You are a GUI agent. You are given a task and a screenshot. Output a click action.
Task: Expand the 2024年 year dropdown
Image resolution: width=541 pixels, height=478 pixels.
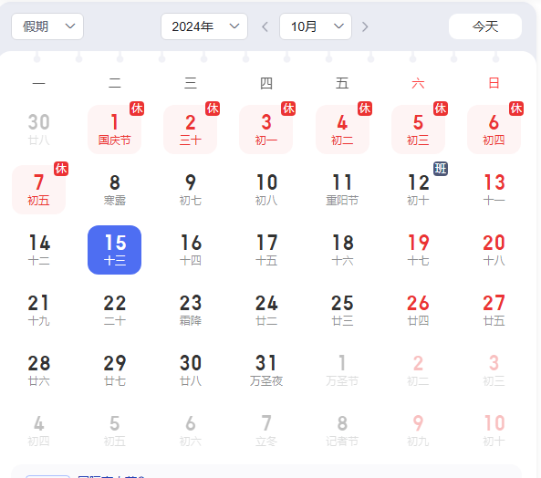(204, 26)
